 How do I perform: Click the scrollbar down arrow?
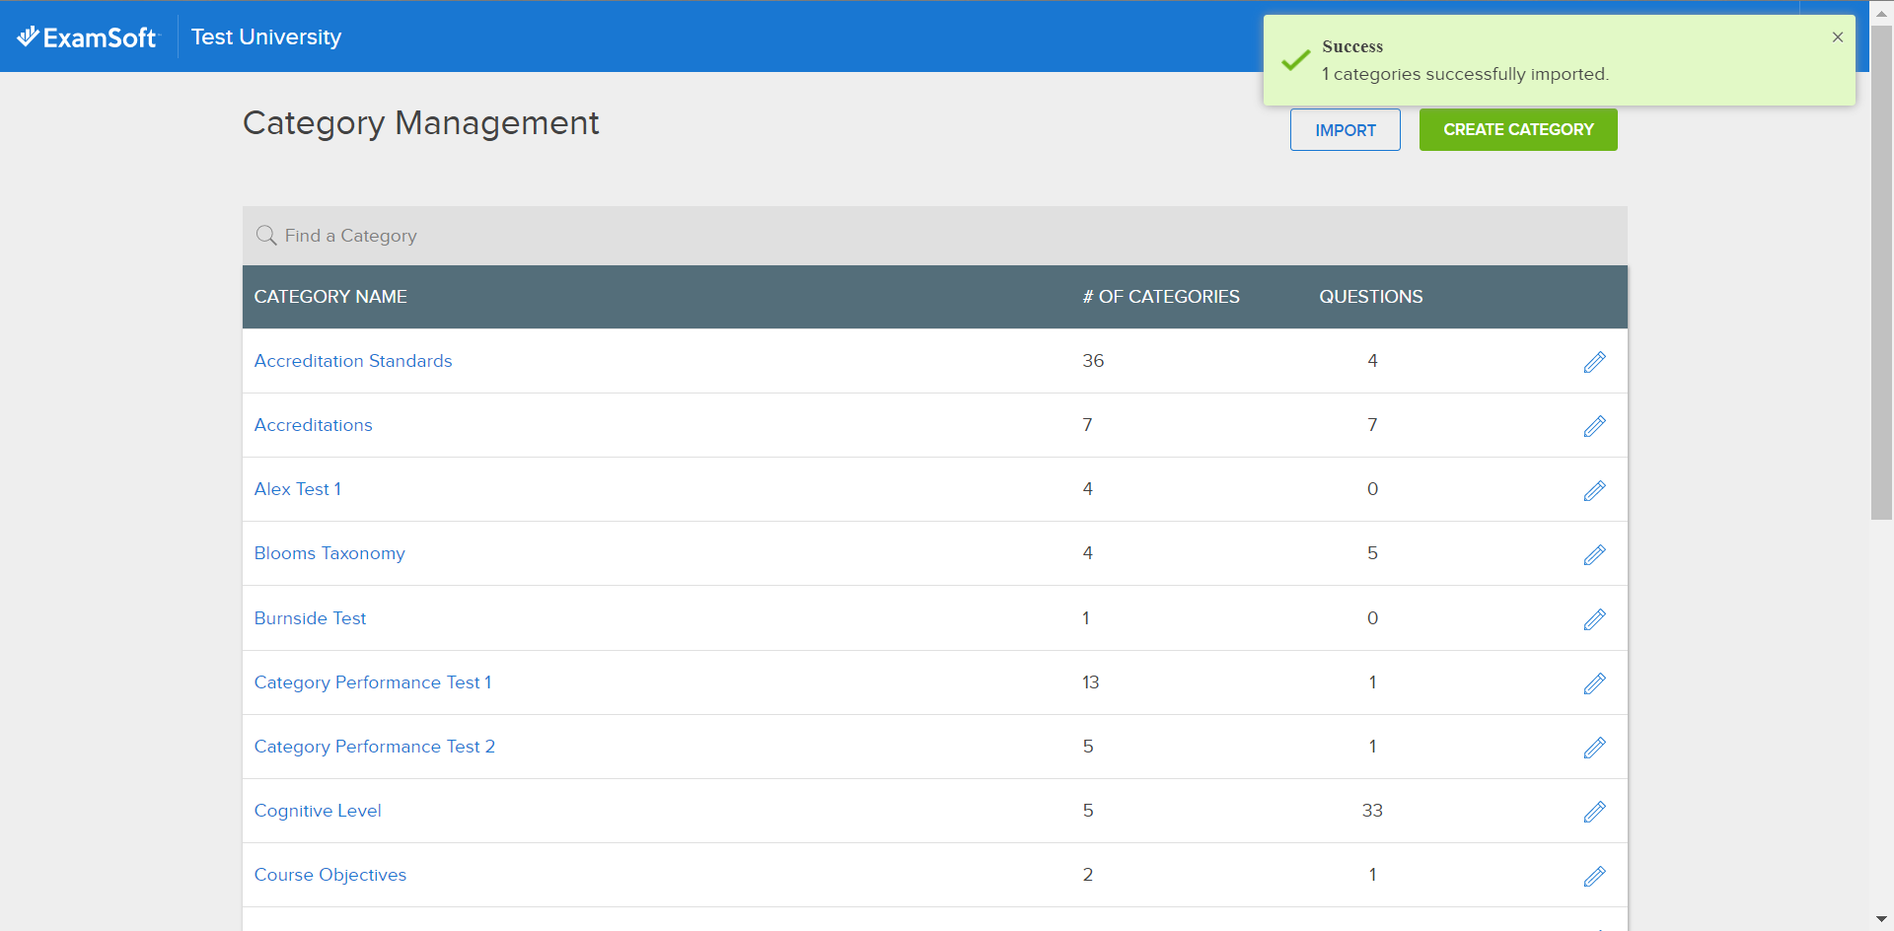[1881, 919]
